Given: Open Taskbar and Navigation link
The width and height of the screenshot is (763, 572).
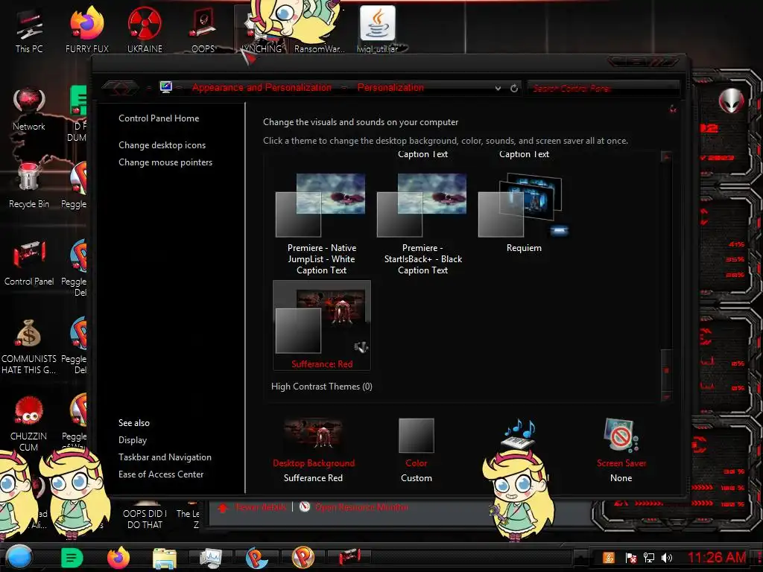Looking at the screenshot, I should click(165, 457).
